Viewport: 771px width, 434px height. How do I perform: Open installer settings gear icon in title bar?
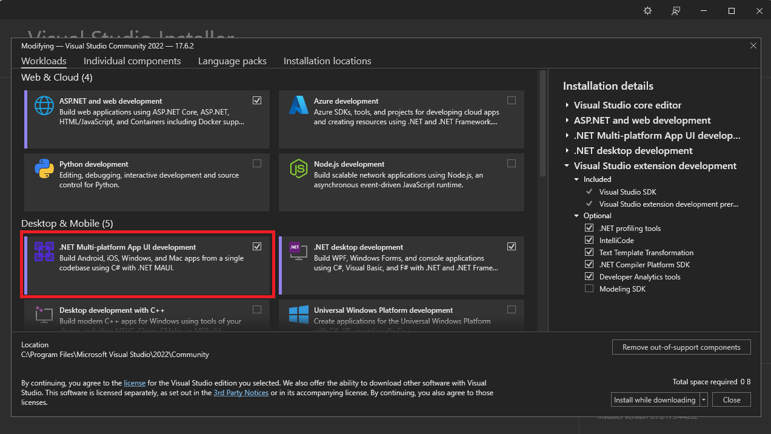[x=647, y=11]
